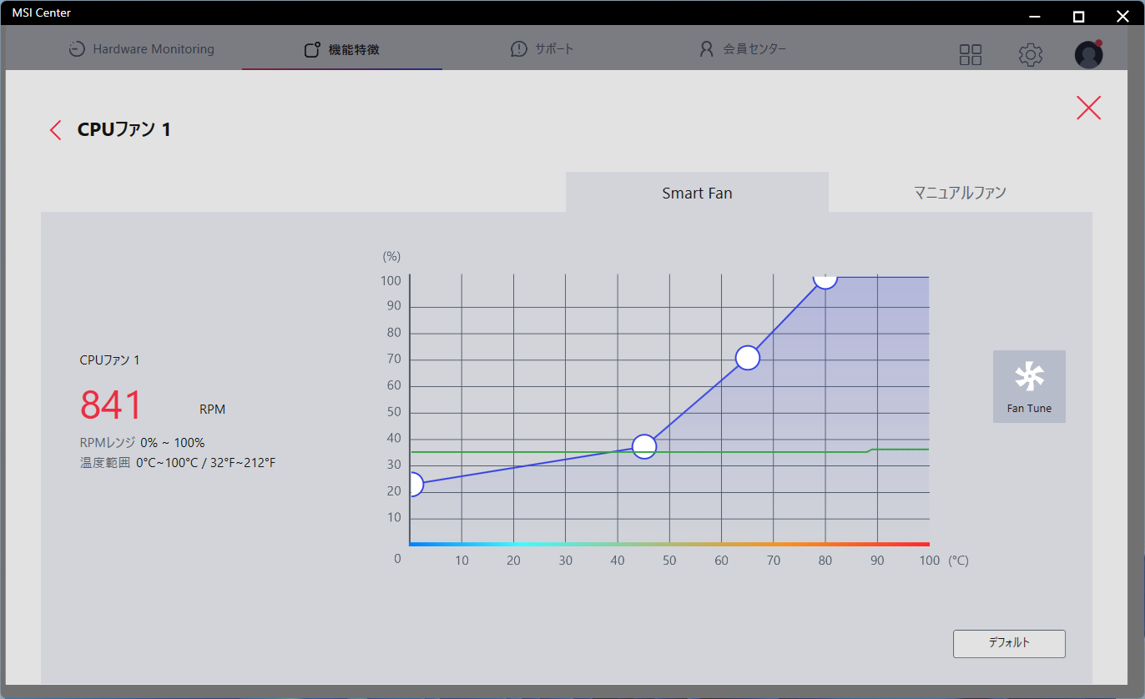Screen dimensions: 1145x699
Task: Reset fan curve with デフォルト button
Action: click(1009, 643)
